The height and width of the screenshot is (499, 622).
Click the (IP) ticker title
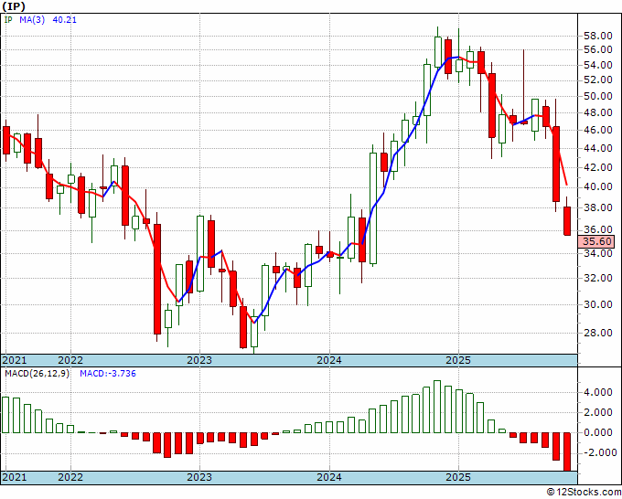pyautogui.click(x=14, y=6)
